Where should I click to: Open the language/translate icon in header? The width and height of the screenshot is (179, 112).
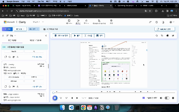tap(150, 22)
